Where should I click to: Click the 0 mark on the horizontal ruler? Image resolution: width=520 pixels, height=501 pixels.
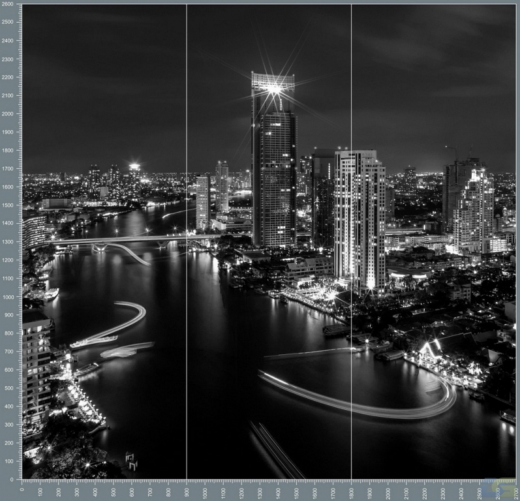pos(22,489)
